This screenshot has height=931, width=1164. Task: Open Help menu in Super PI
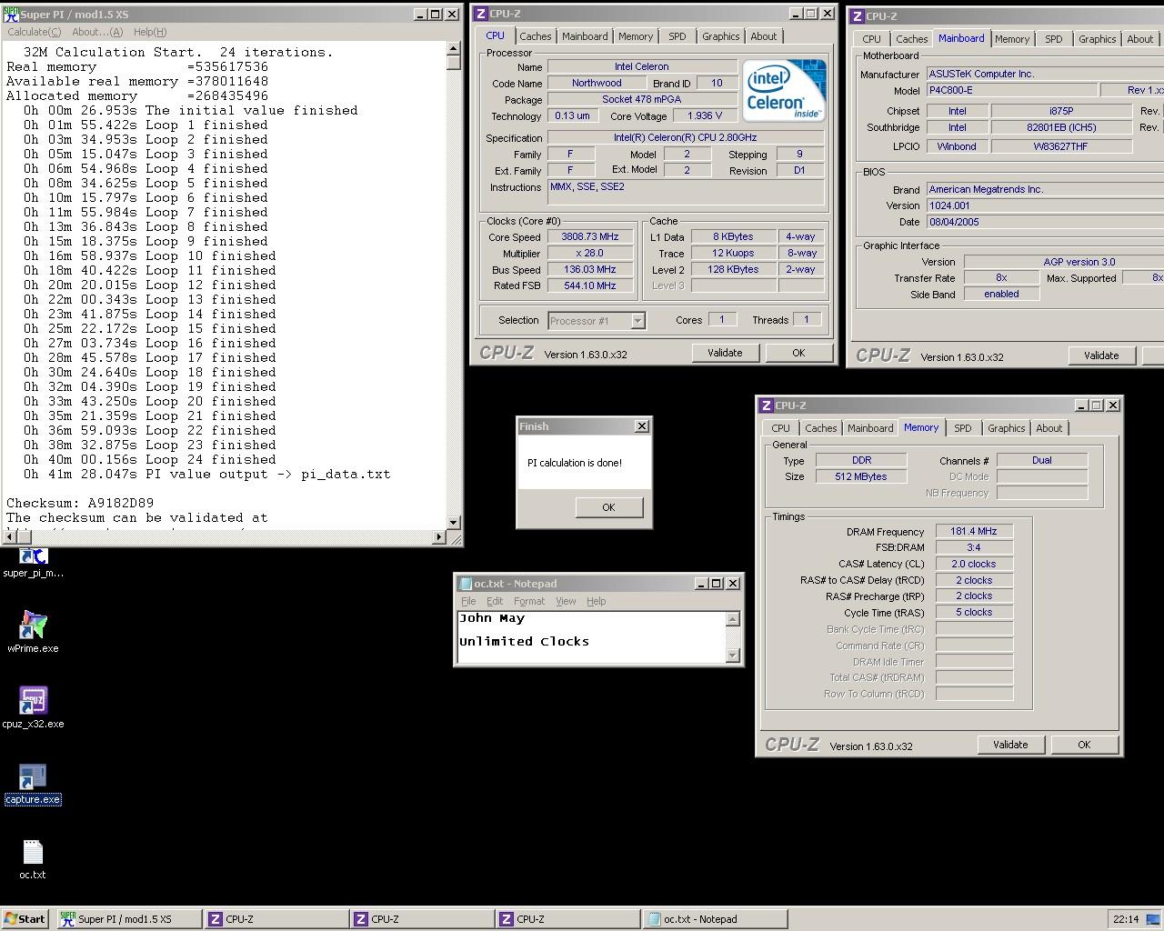150,32
